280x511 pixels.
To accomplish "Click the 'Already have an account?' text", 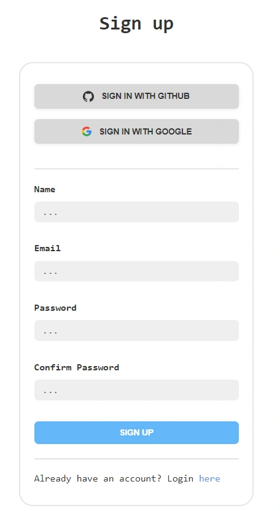I will (98, 478).
